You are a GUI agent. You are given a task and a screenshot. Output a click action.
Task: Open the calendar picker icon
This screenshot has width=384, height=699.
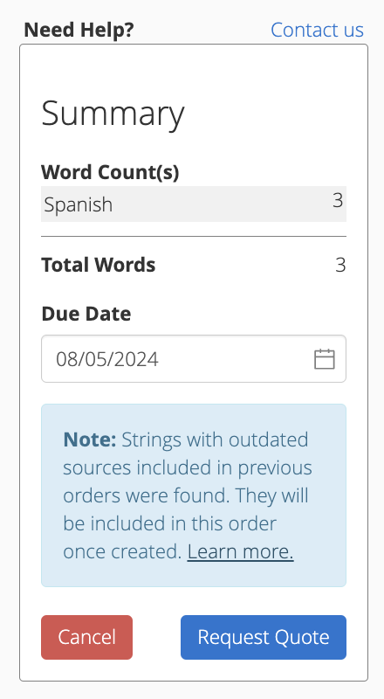click(x=325, y=359)
